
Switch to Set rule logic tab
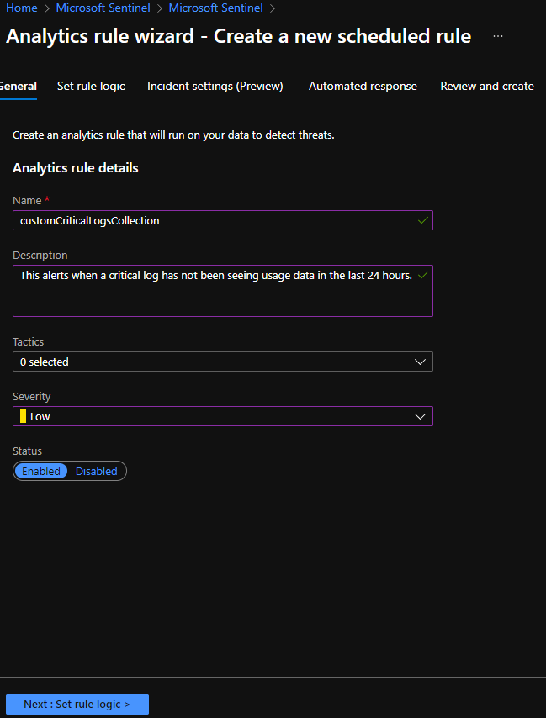click(x=91, y=86)
